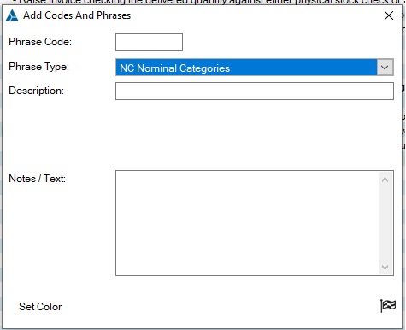Click inside the Description field

[255, 91]
